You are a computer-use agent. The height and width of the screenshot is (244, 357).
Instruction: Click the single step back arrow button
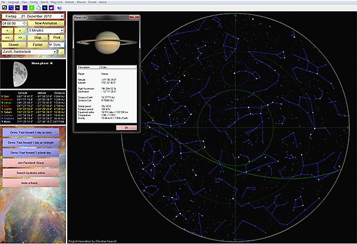point(8,29)
